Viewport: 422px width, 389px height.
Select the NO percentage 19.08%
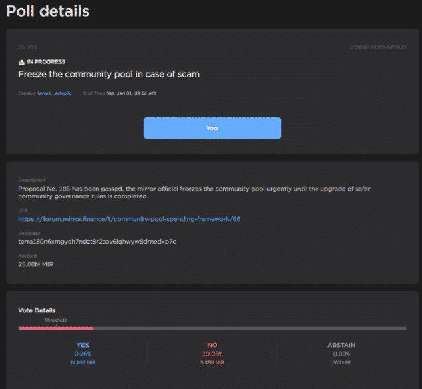(212, 354)
